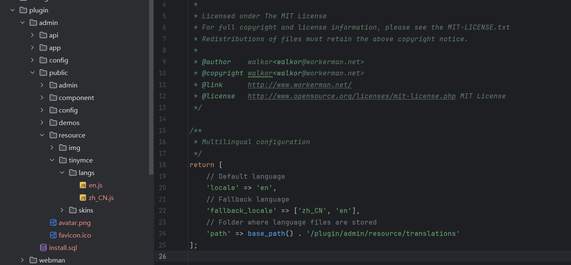Expand the api folder arrow
571x265 pixels.
(32, 35)
